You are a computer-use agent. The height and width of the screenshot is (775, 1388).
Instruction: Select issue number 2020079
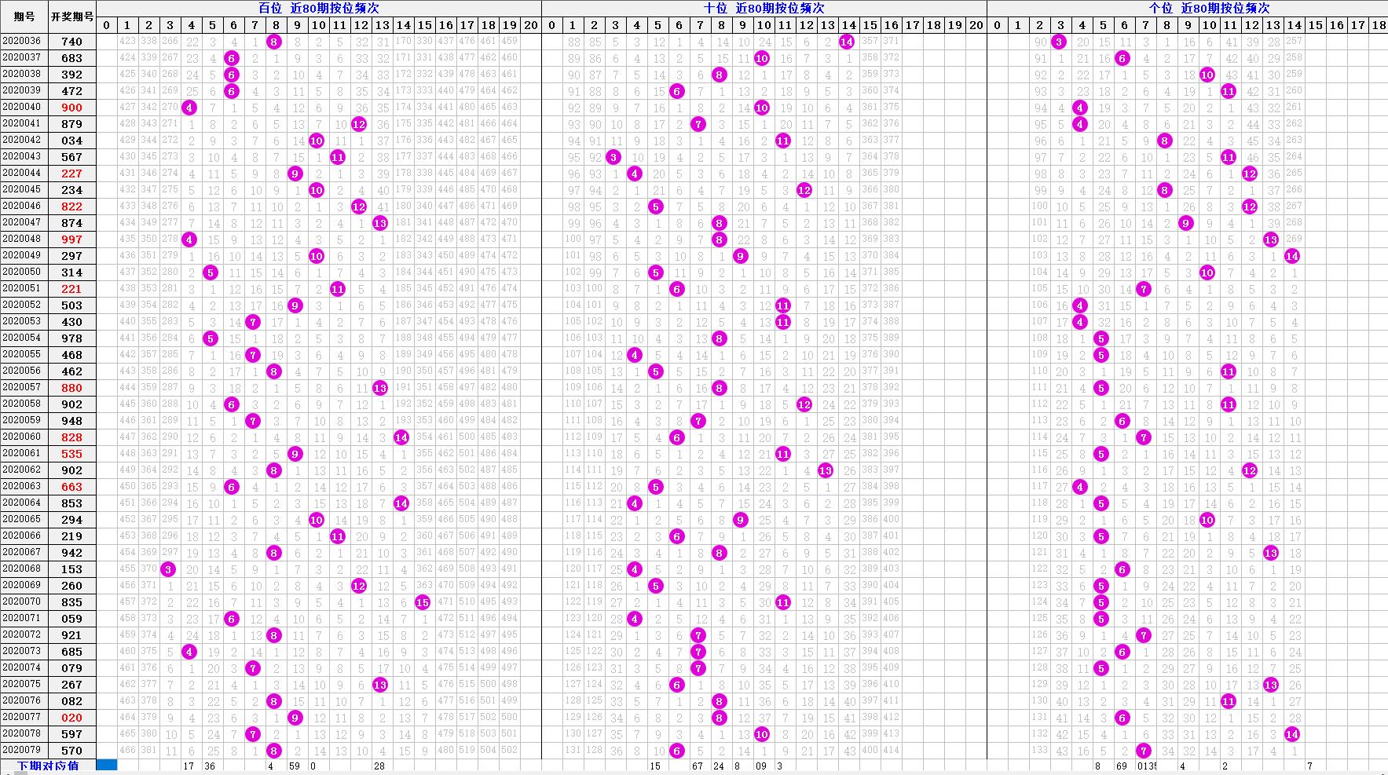coord(22,750)
